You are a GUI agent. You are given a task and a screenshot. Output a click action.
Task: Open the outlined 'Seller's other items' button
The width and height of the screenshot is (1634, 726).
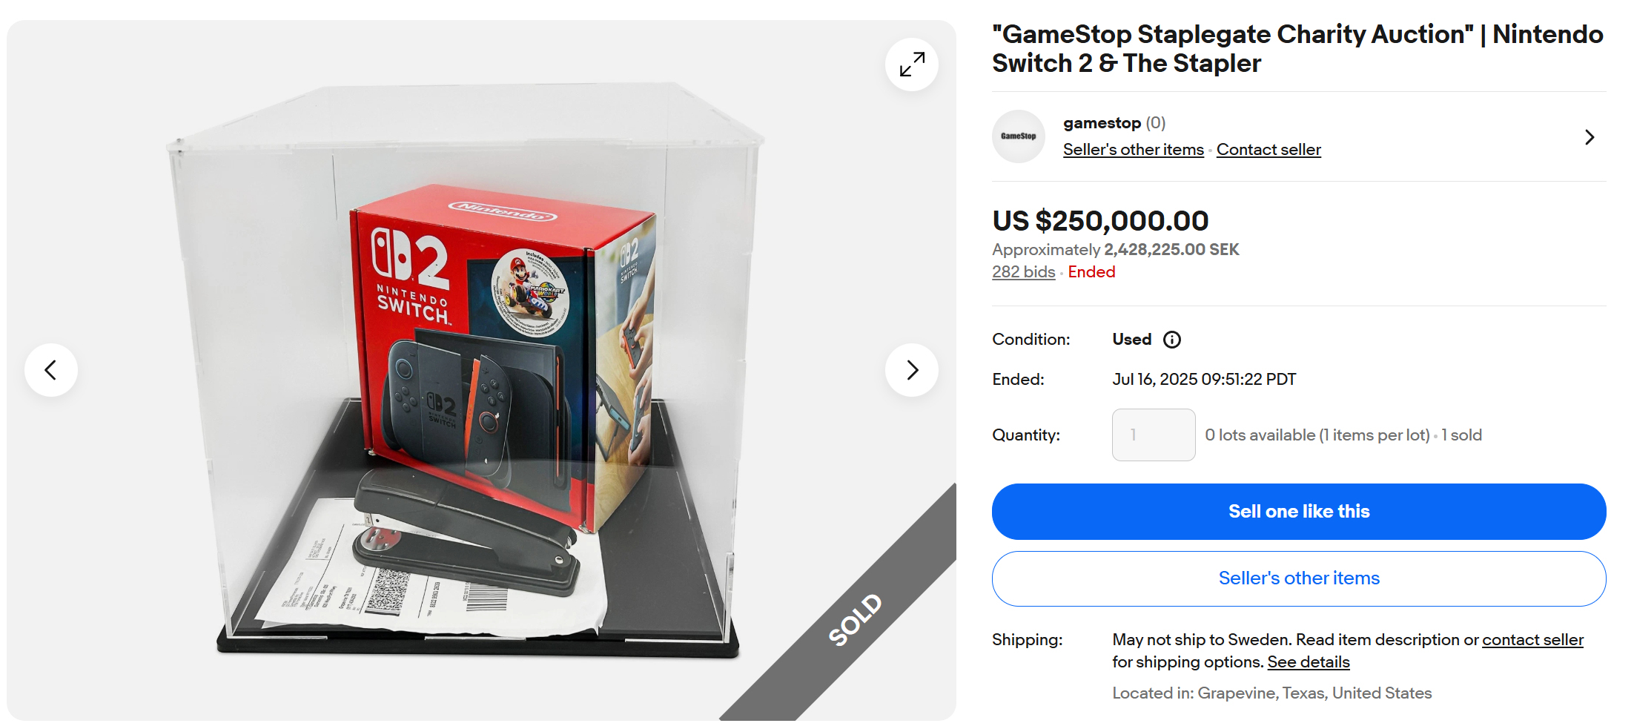coord(1298,578)
